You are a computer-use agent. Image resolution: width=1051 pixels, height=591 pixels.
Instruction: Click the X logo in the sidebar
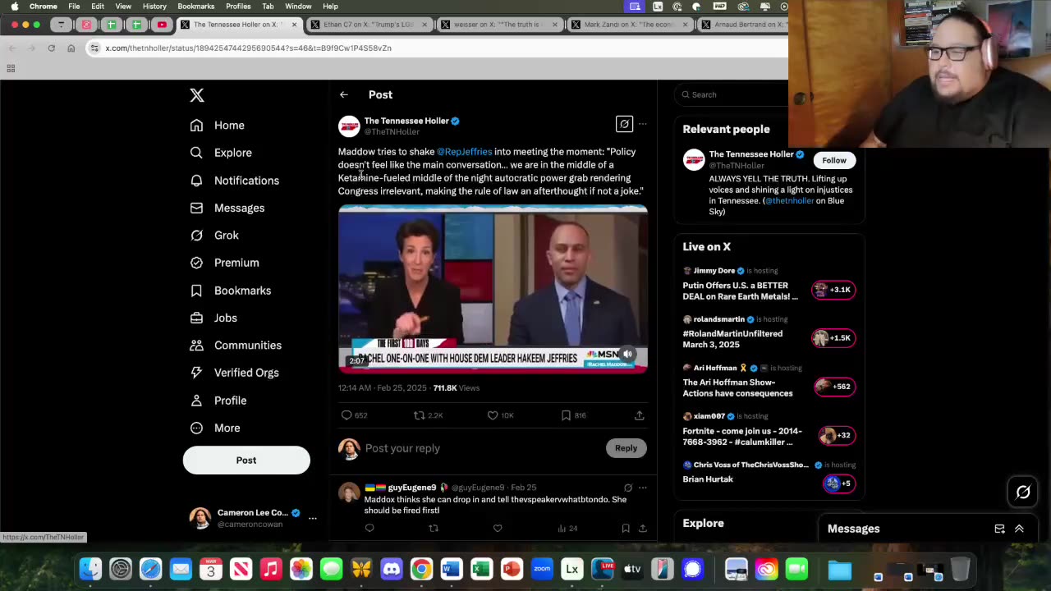pyautogui.click(x=197, y=95)
